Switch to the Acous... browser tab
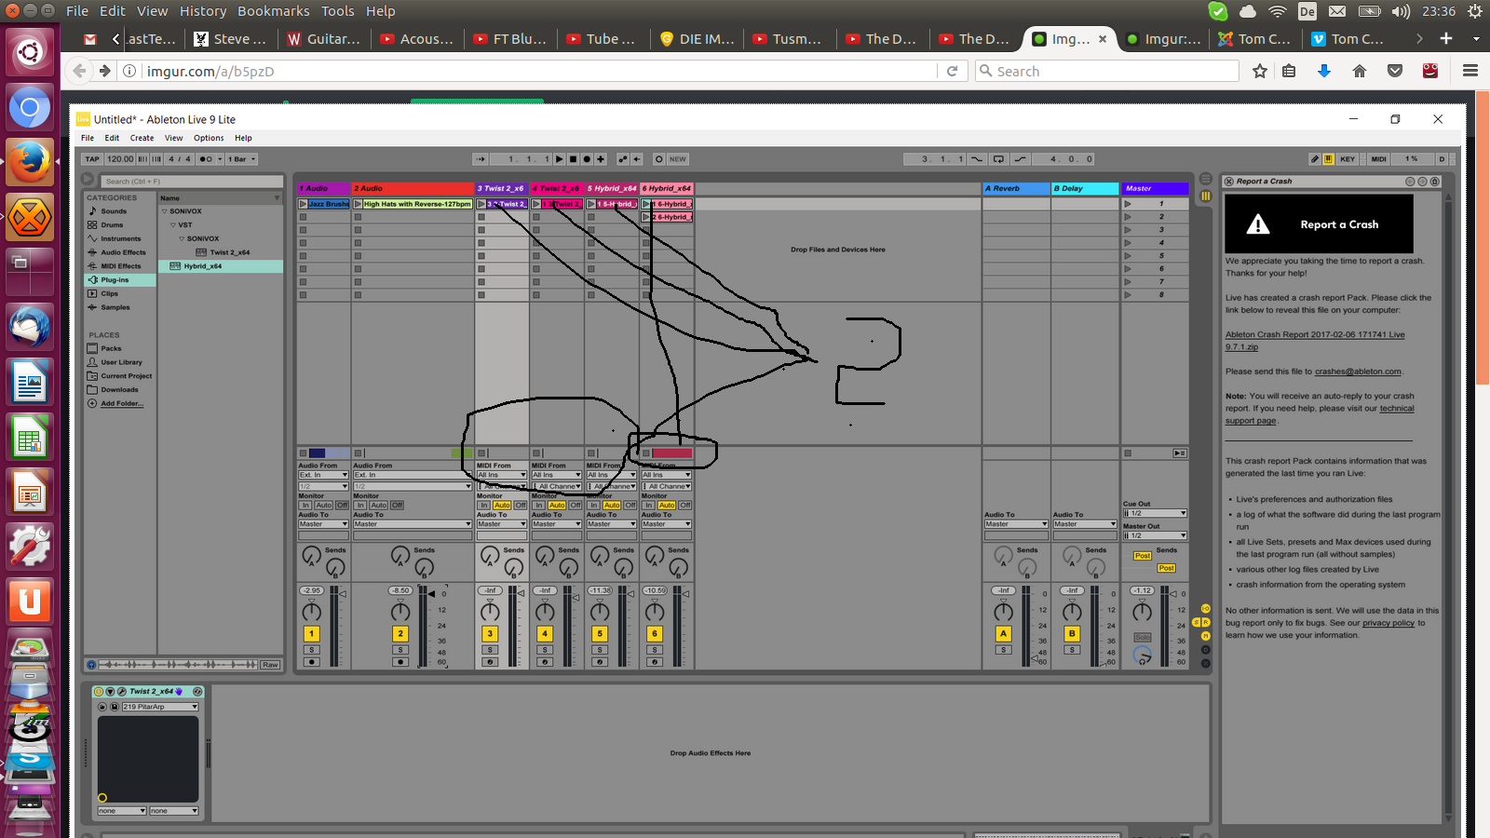1490x838 pixels. pos(416,39)
